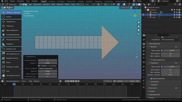Select the Annotate drawing tool
This screenshot has height=102, width=182.
pyautogui.click(x=11, y=40)
